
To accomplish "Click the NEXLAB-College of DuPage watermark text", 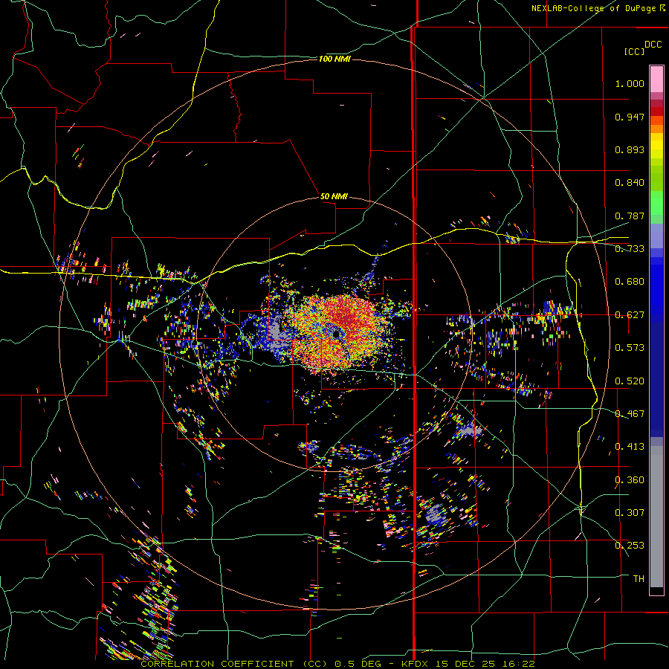I will (x=598, y=8).
